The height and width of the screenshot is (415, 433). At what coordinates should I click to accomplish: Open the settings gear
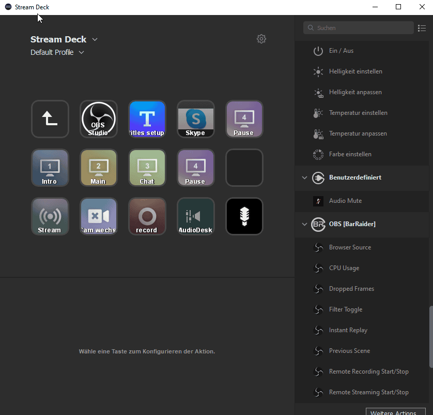click(261, 39)
